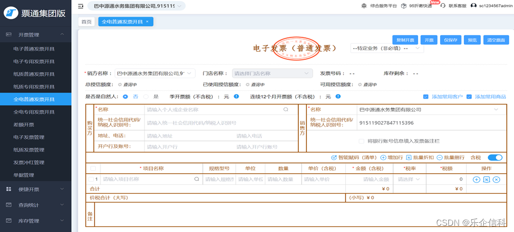Open the seller 名称 dropdown
Image resolution: width=514 pixels, height=232 pixels.
[431, 110]
